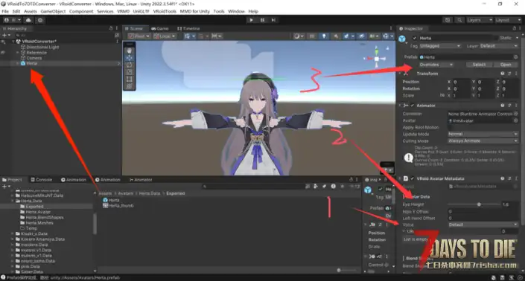
Task: Toggle Herta object active checkbox
Action: pyautogui.click(x=415, y=38)
